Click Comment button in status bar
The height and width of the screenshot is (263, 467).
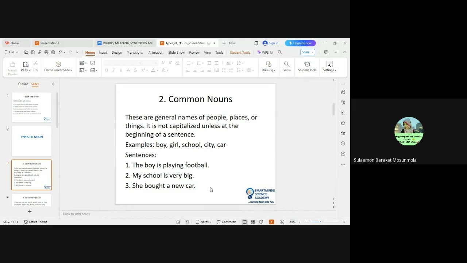[226, 222]
